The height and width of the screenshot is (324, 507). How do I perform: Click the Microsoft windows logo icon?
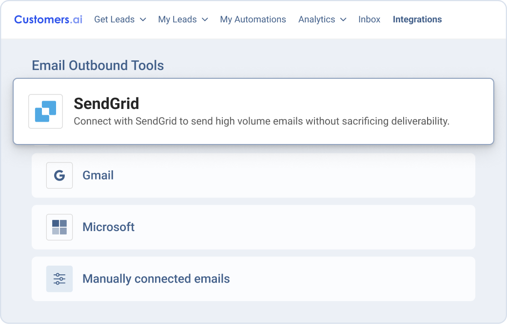(x=59, y=227)
